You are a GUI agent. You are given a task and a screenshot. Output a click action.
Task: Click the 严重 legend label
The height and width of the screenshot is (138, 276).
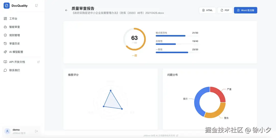[x=229, y=89]
